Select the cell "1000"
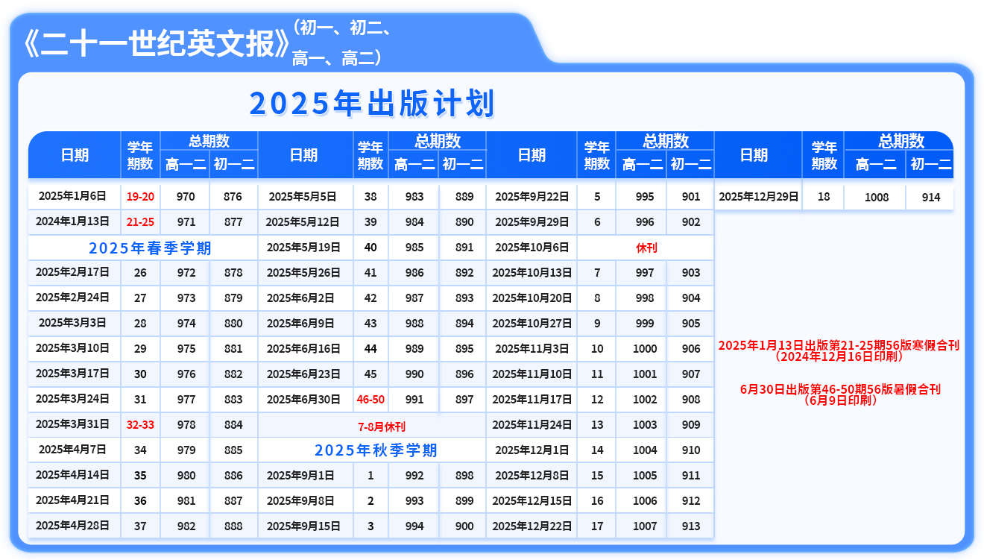Image resolution: width=984 pixels, height=560 pixels. (645, 349)
